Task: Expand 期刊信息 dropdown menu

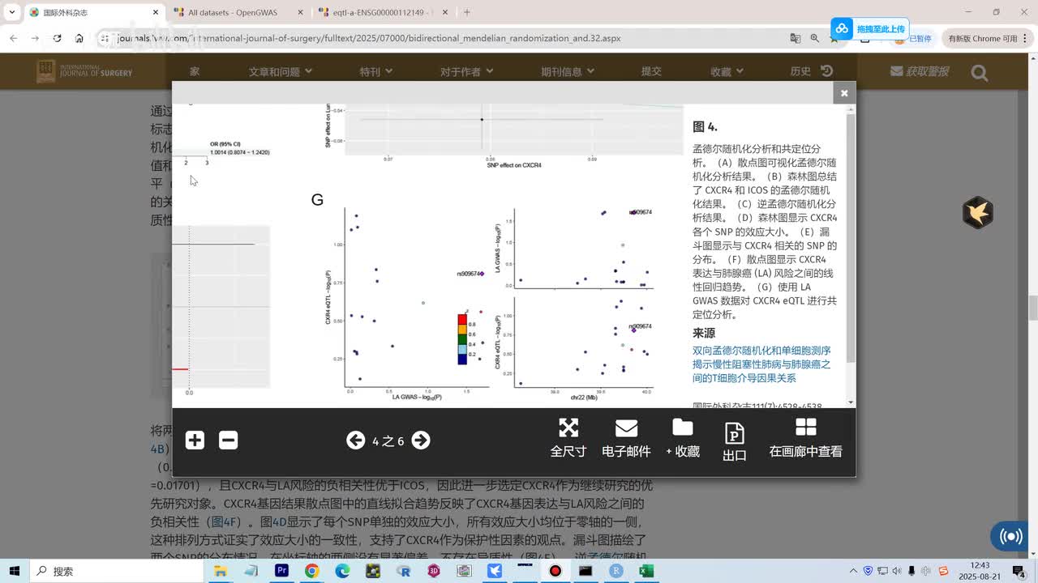Action: pos(568,71)
